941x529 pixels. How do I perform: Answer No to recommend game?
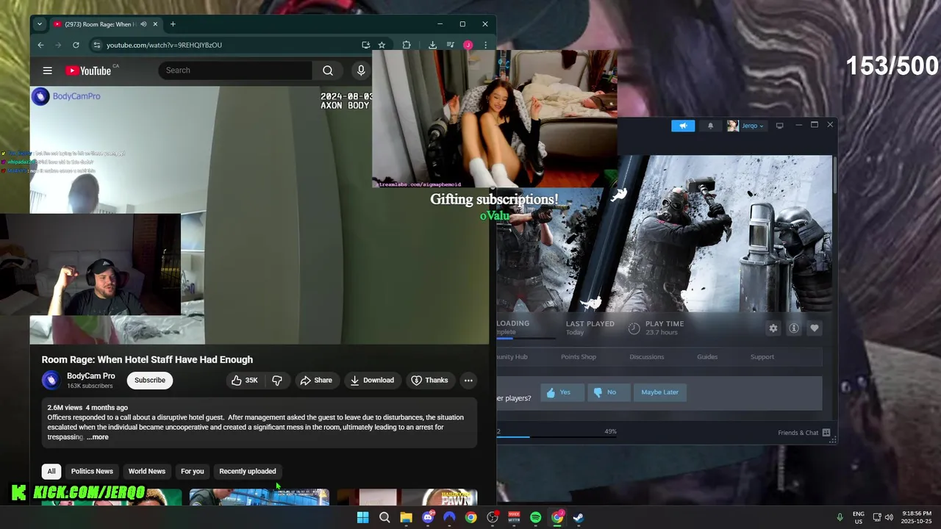click(x=609, y=392)
